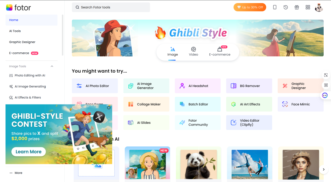This screenshot has height=182, width=331.
Task: Switch to the Video tab
Action: (x=193, y=52)
